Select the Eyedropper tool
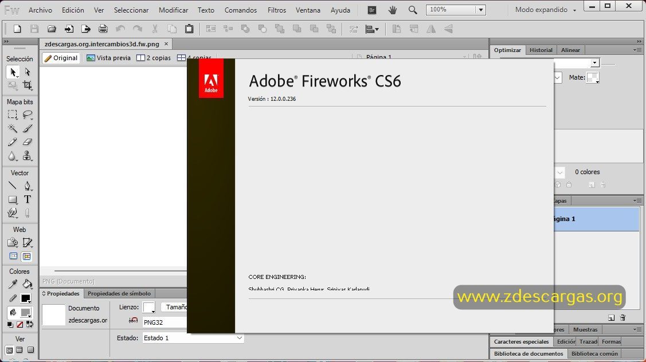Viewport: 646px width, 362px height. click(13, 284)
